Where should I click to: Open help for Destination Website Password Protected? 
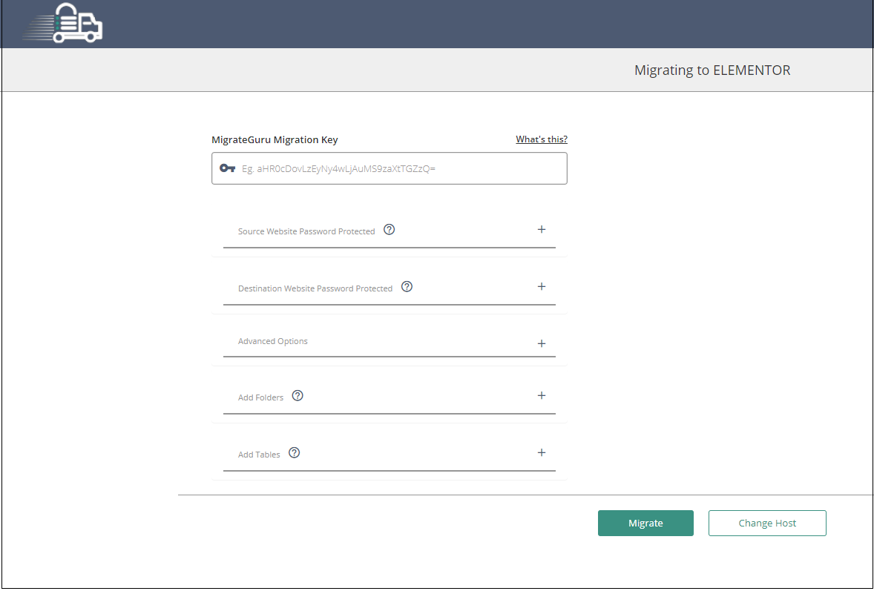[x=407, y=286]
